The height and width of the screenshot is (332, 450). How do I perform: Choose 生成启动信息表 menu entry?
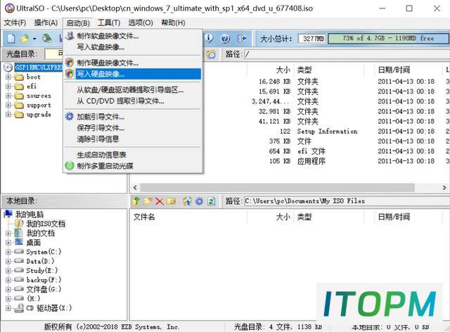(x=133, y=155)
